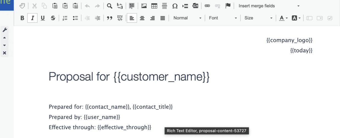Click the up arrow in the left sidebar
The height and width of the screenshot is (138, 340).
coord(4,38)
